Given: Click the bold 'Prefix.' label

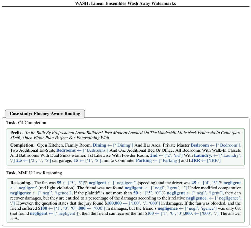Looking at the screenshot, I should coord(17,133).
